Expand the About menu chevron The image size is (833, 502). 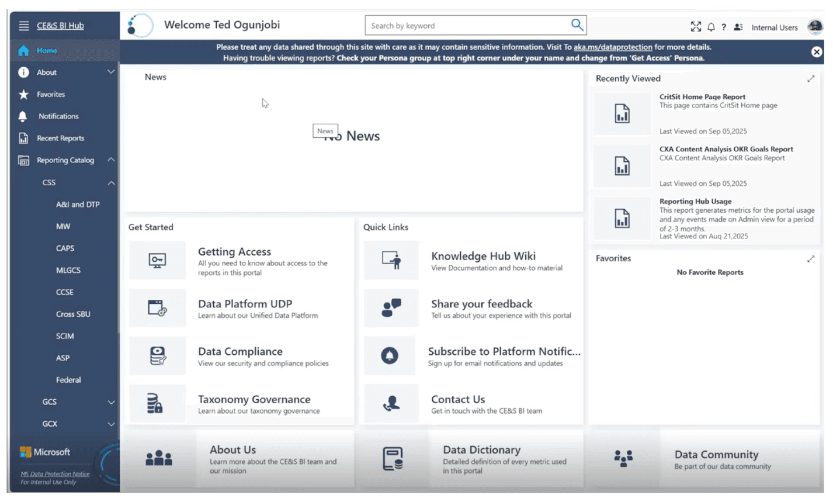110,72
